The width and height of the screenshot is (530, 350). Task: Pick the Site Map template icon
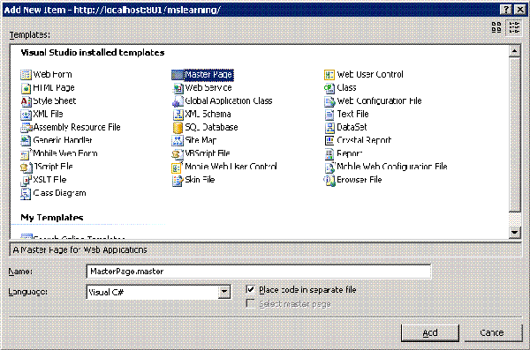(178, 141)
